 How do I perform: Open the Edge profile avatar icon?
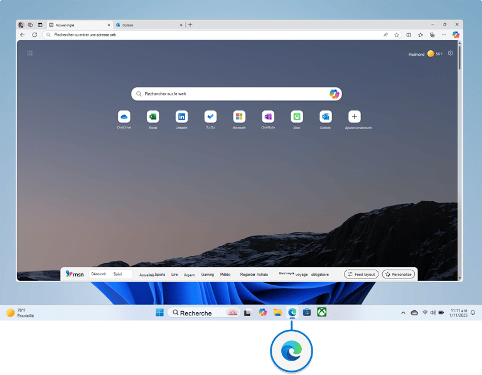click(x=21, y=25)
